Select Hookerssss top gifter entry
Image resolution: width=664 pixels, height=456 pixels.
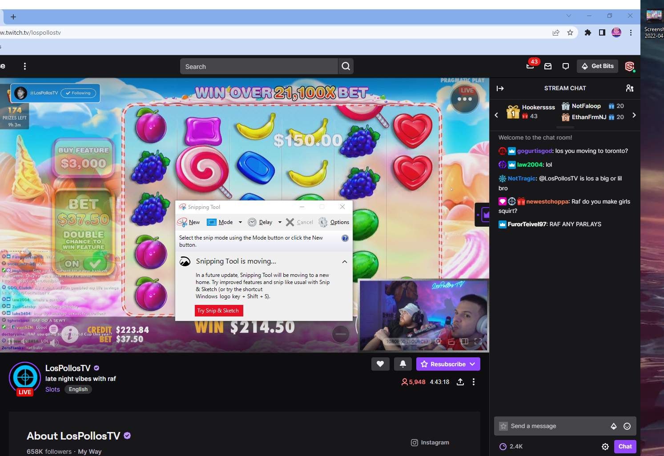pyautogui.click(x=531, y=112)
